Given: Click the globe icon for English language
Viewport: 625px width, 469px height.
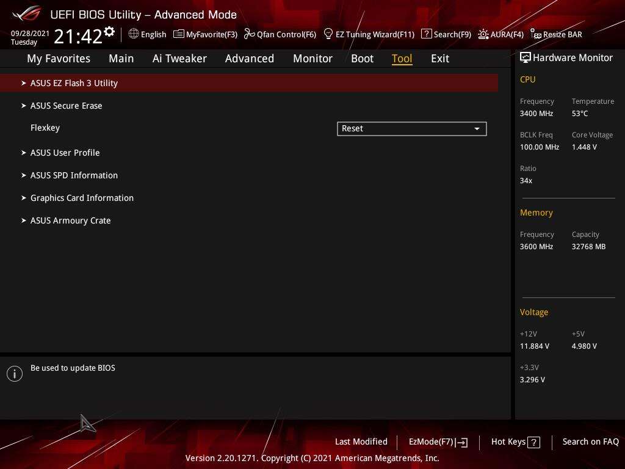Looking at the screenshot, I should tap(134, 34).
